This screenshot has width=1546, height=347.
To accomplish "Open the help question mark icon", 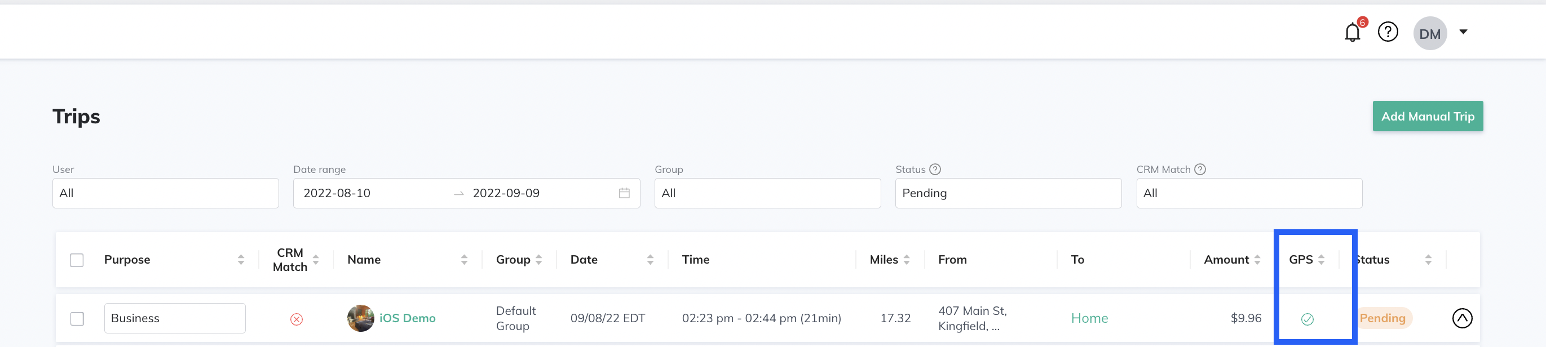I will [1388, 32].
